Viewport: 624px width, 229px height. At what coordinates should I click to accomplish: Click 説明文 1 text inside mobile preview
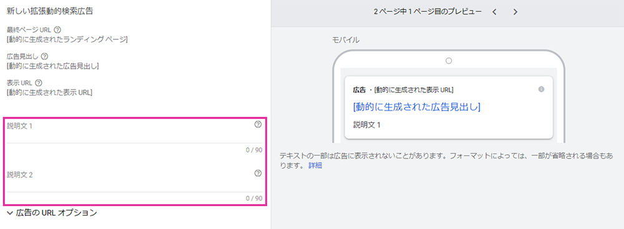pos(367,125)
